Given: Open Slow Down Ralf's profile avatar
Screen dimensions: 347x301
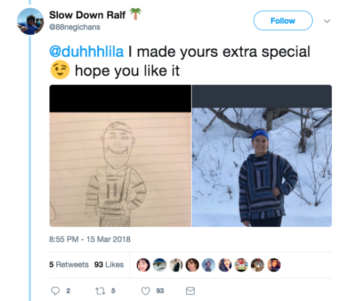Looking at the screenshot, I should (30, 21).
